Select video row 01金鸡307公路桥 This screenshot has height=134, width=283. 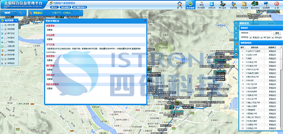(x=260, y=51)
